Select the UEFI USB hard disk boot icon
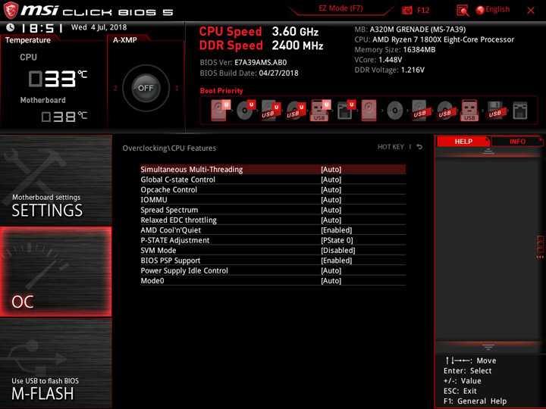Image resolution: width=546 pixels, height=409 pixels. 271,111
